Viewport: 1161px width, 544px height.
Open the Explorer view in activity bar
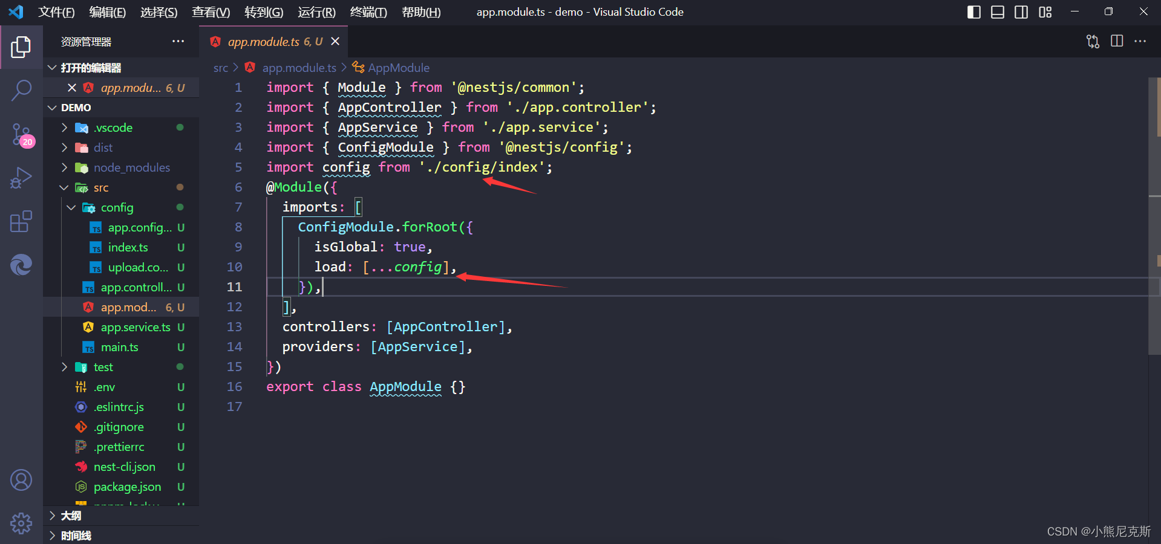[x=21, y=47]
